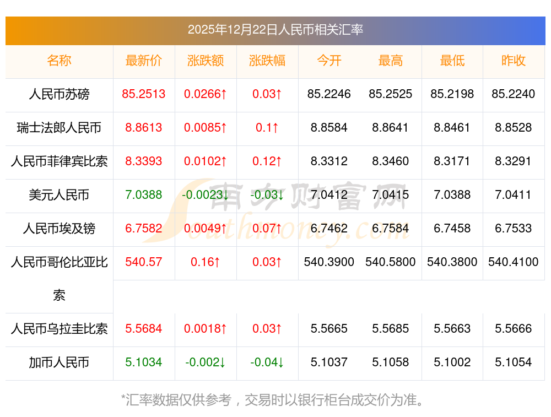The width and height of the screenshot is (551, 417).
Task: Click lowest value 8.8461
Action: click(x=452, y=127)
